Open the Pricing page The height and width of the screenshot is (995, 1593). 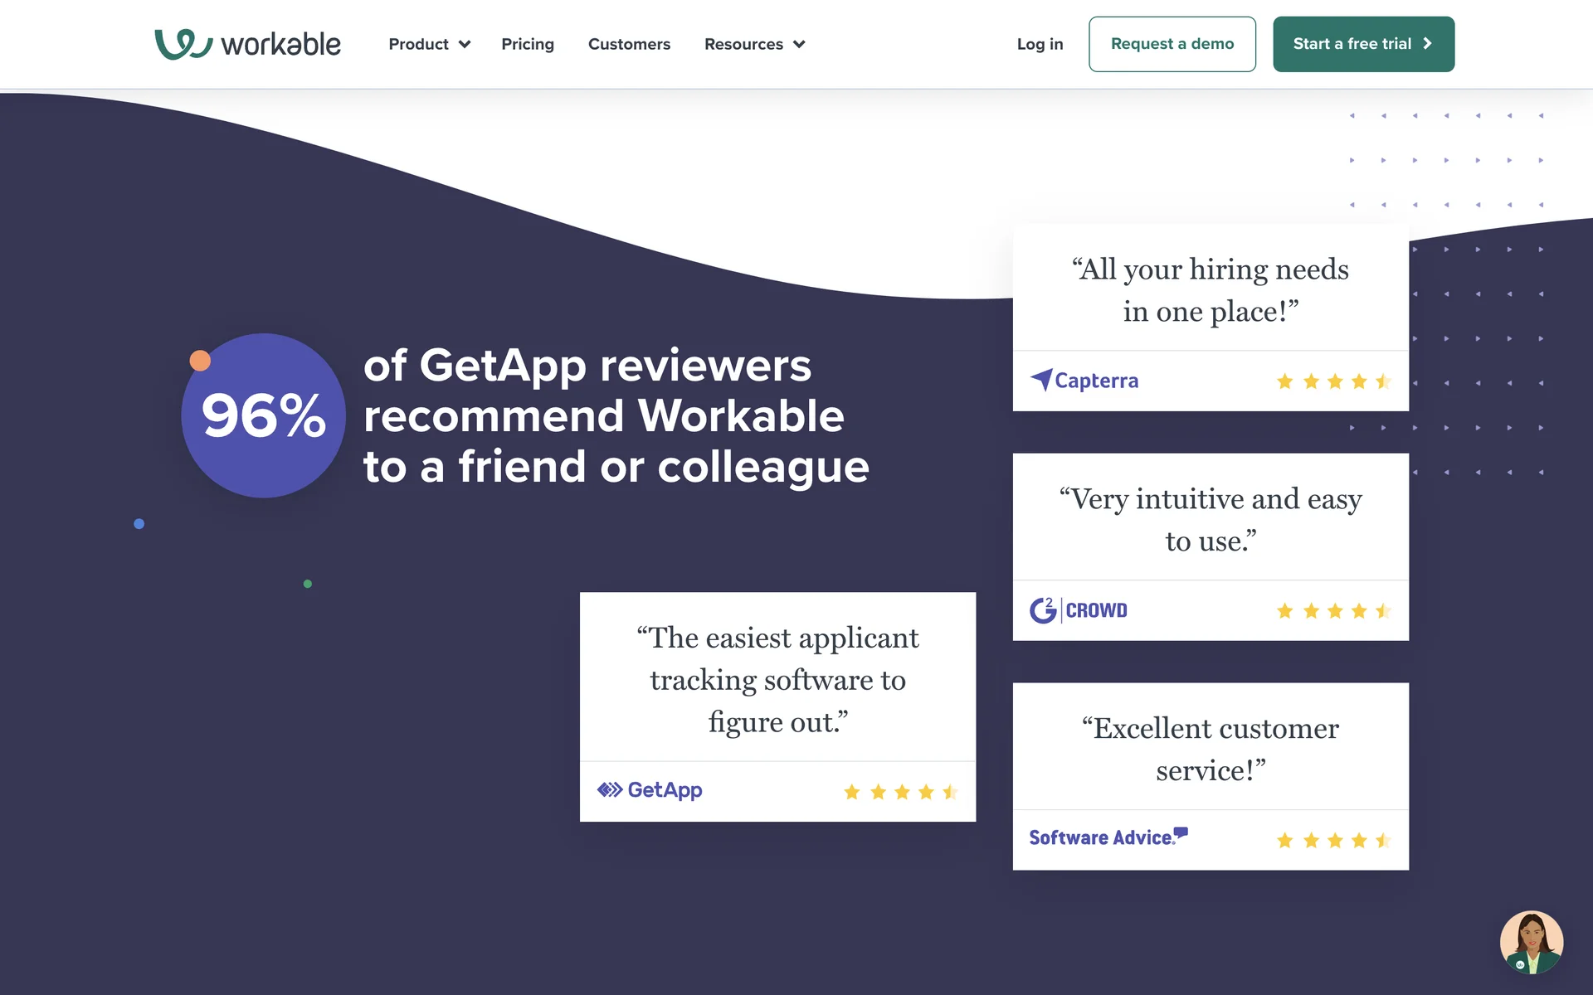(528, 44)
